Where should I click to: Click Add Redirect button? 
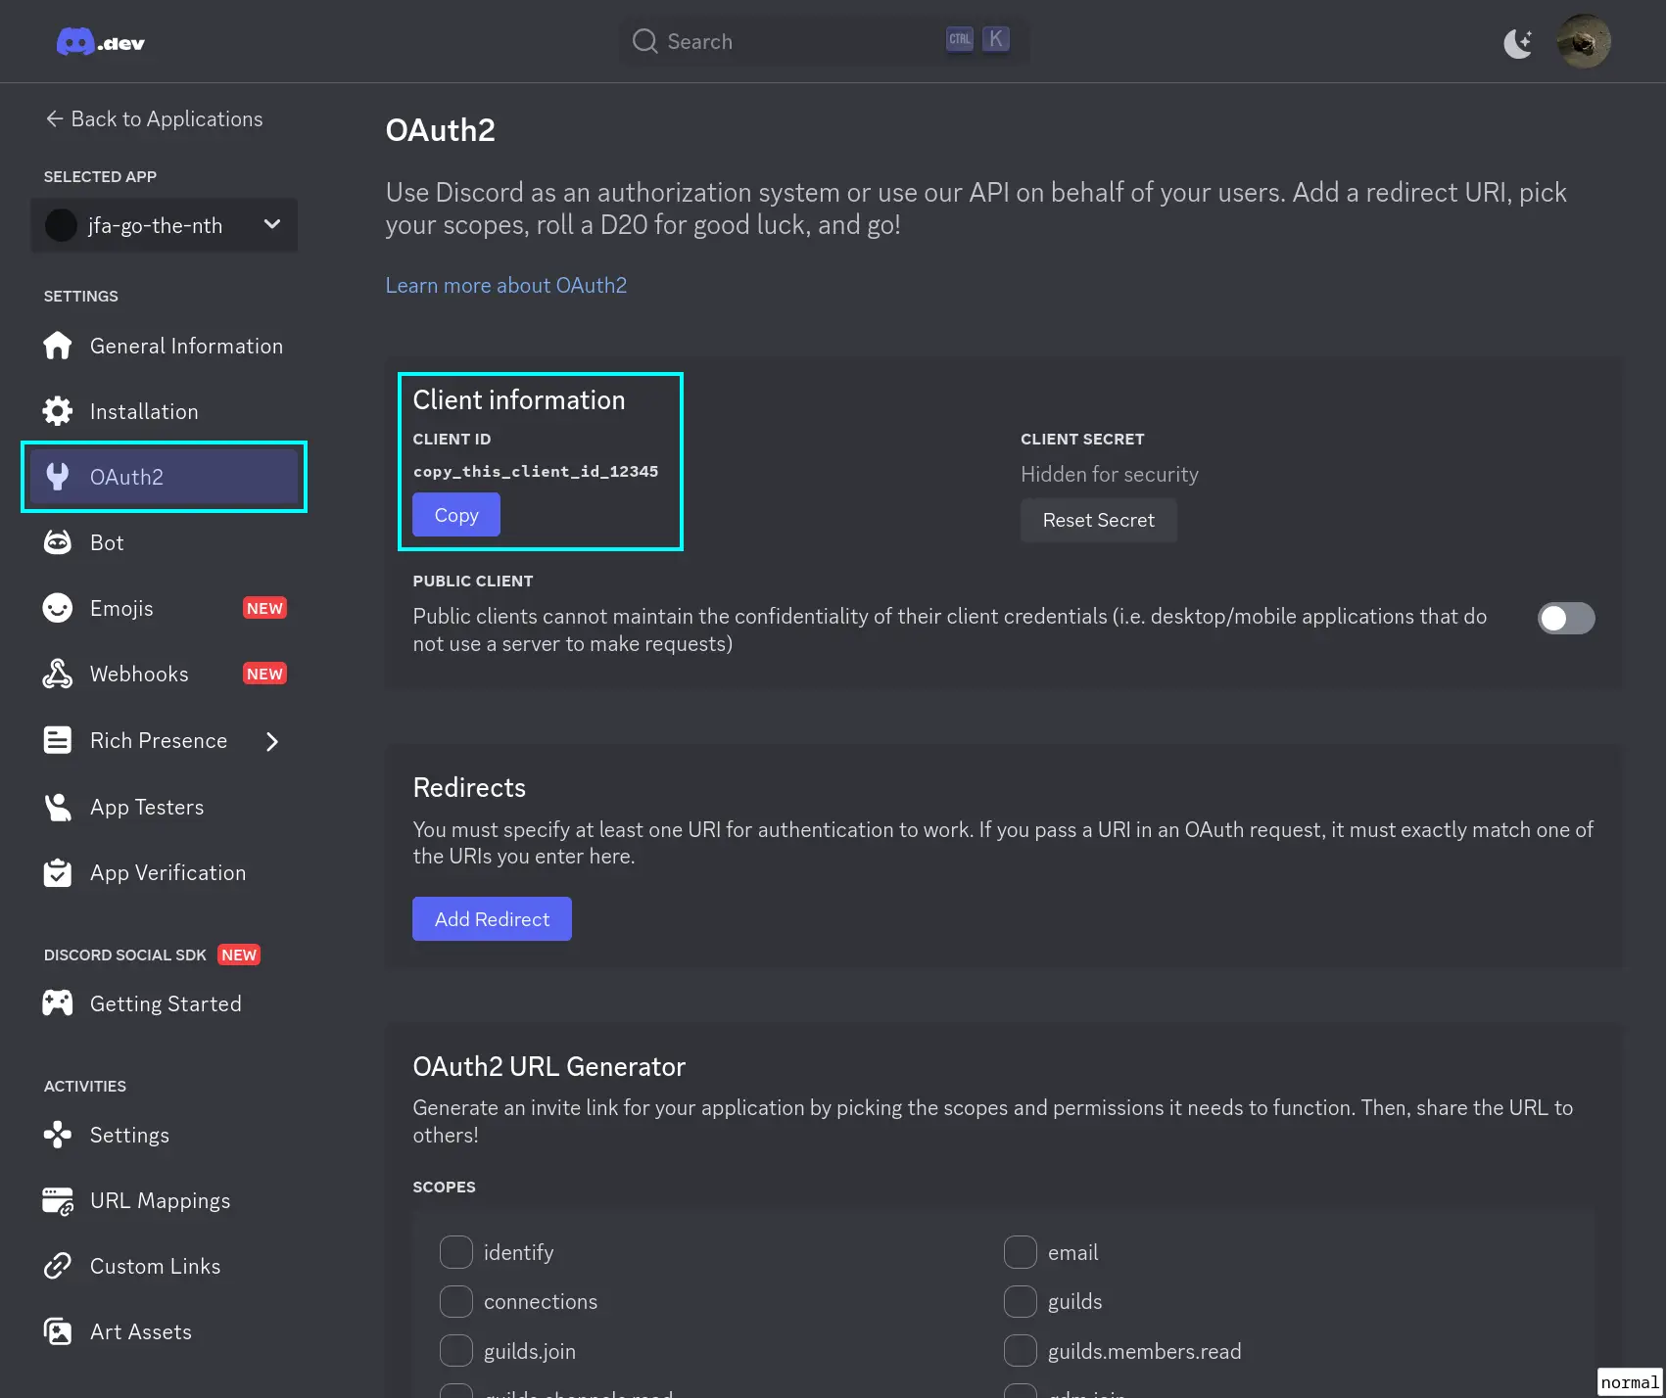(x=492, y=919)
